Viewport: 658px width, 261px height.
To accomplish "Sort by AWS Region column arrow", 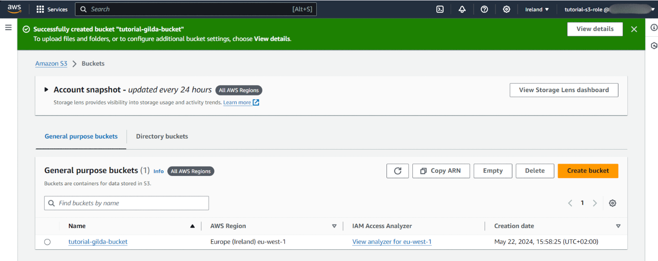I will tap(334, 226).
